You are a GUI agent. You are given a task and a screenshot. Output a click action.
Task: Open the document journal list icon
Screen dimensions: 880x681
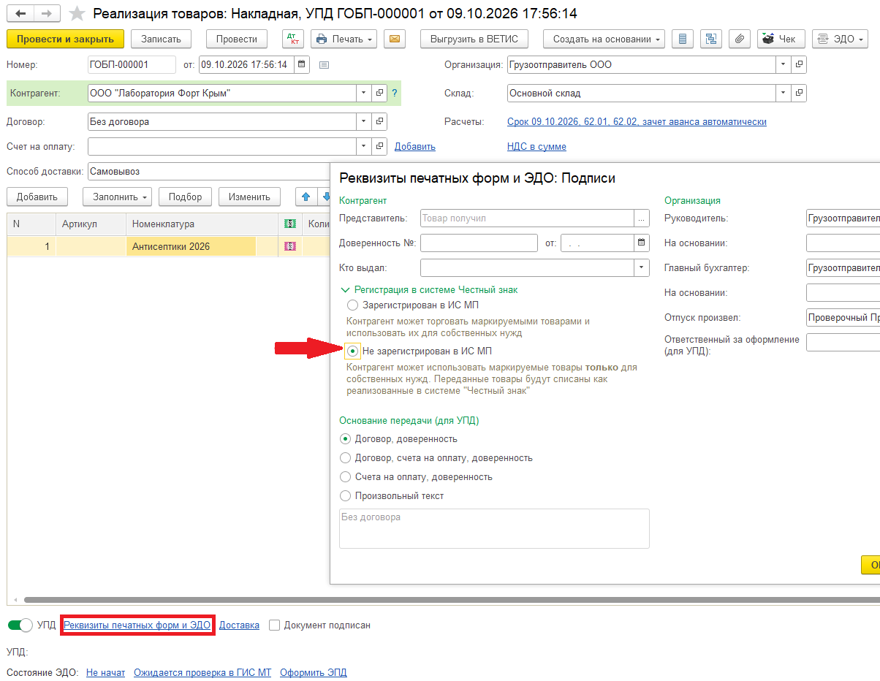pyautogui.click(x=683, y=39)
